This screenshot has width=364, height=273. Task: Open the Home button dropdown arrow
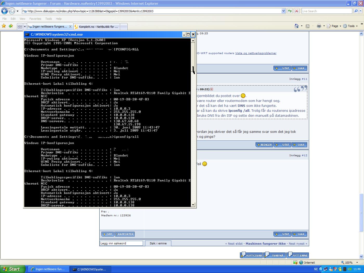click(302, 26)
